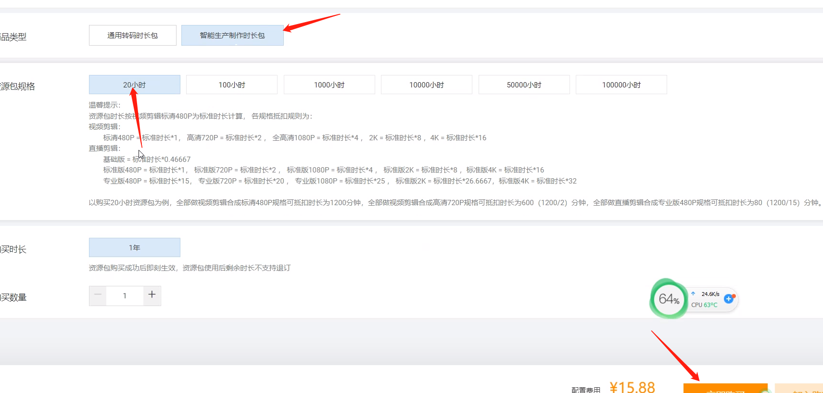
Task: Choose the 50000小时 resource package
Action: pyautogui.click(x=524, y=85)
